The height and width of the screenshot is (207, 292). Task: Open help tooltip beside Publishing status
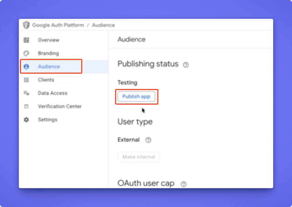186,65
